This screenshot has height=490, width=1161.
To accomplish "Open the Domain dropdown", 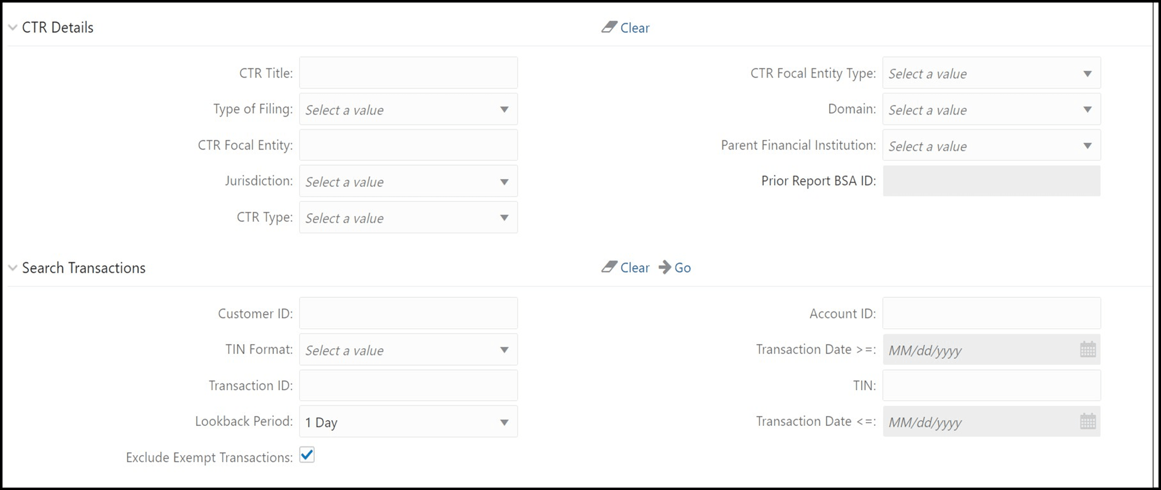I will pyautogui.click(x=1087, y=109).
